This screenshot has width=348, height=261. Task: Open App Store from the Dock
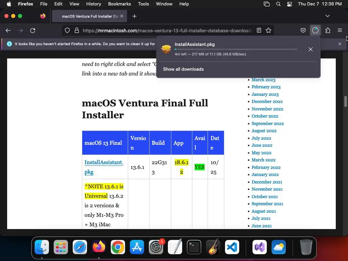pos(137,247)
